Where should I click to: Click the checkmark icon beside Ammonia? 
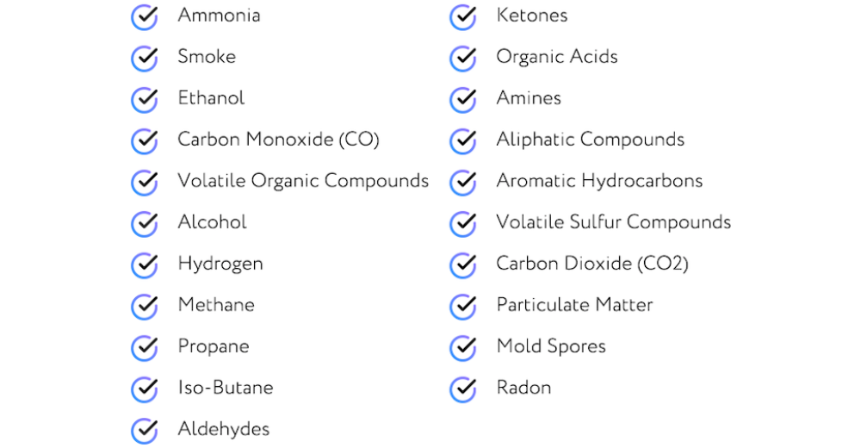[145, 17]
